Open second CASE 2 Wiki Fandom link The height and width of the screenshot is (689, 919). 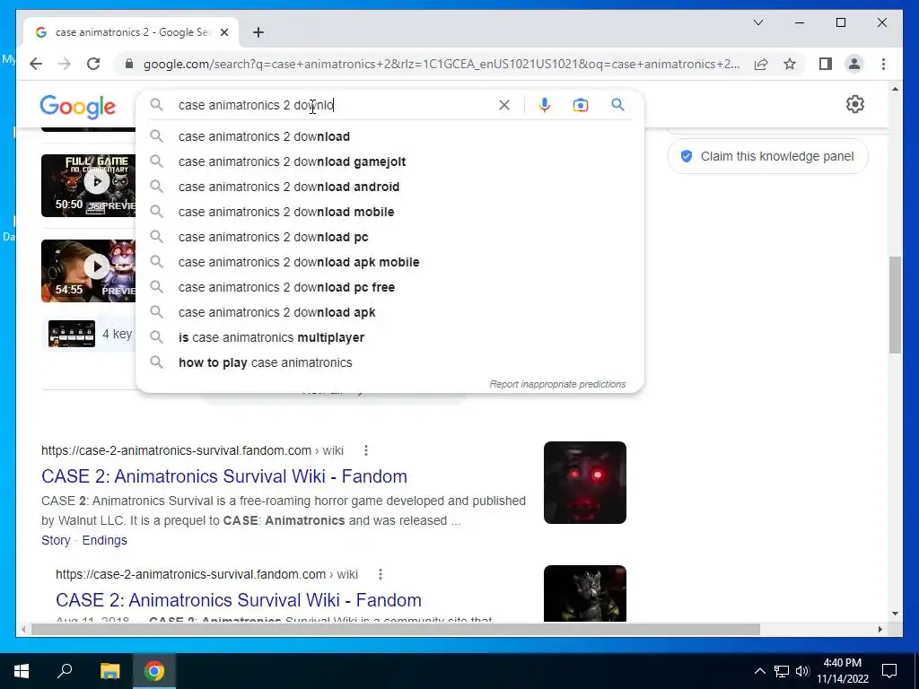coord(239,600)
